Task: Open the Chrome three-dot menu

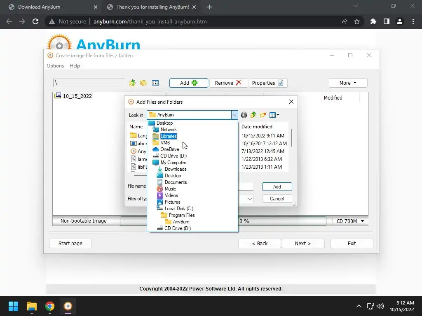Action: click(x=413, y=21)
